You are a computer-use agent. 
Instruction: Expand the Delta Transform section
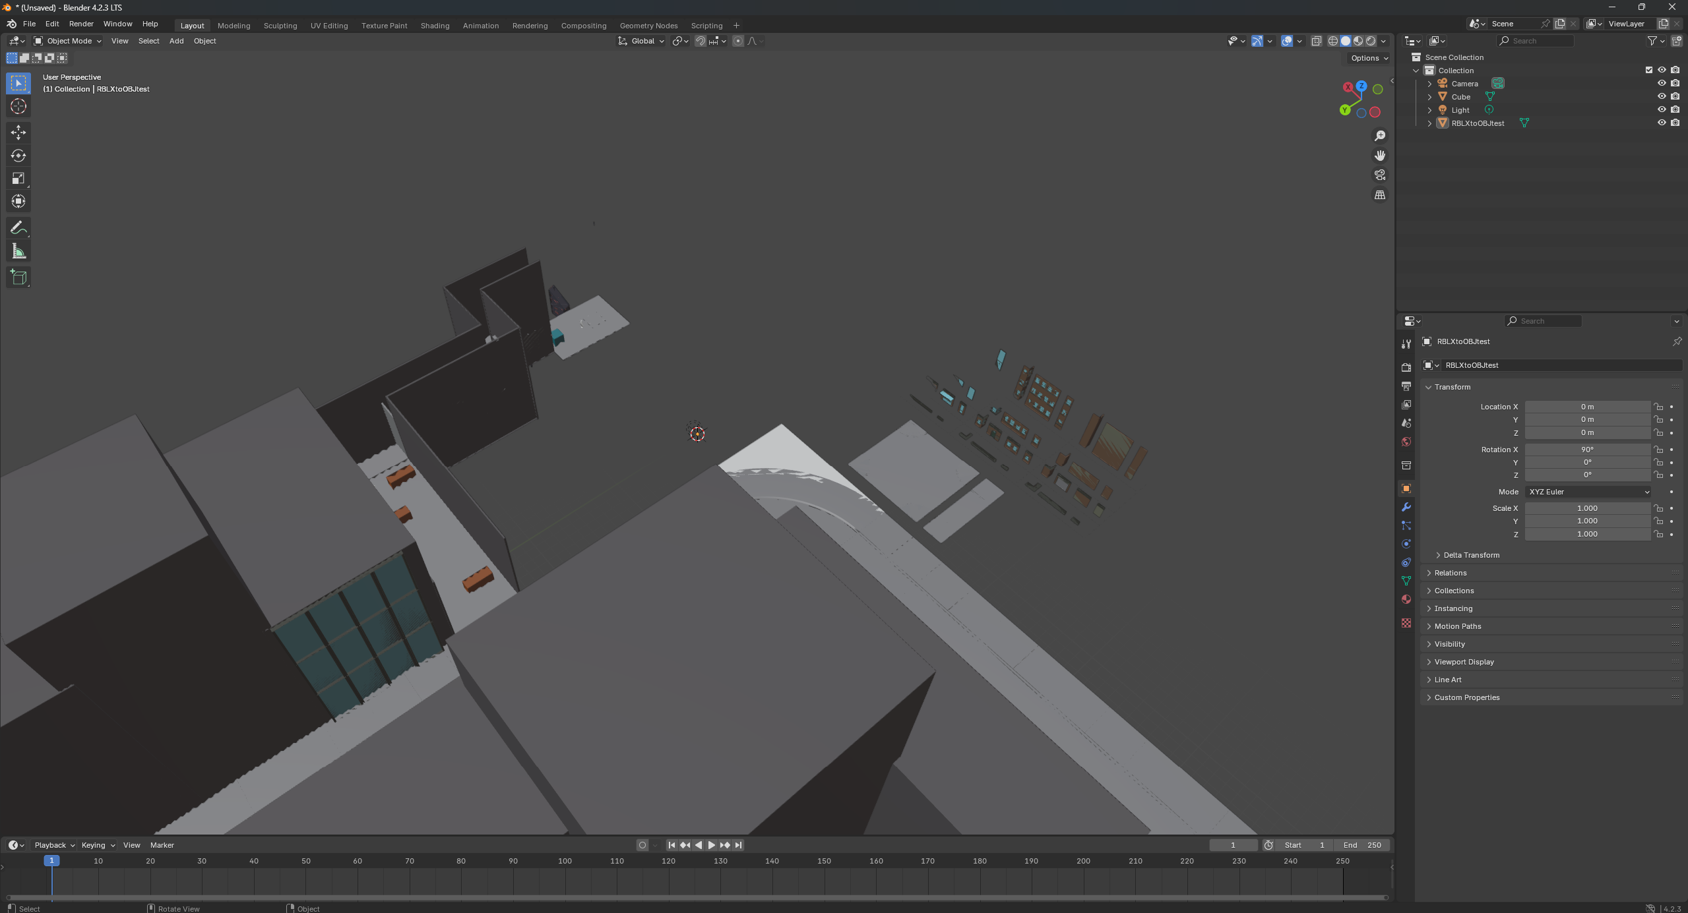point(1471,555)
